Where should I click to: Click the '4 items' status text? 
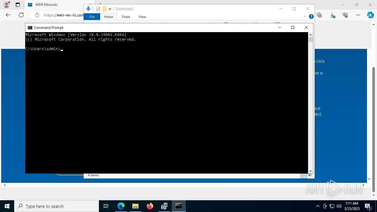pyautogui.click(x=93, y=175)
